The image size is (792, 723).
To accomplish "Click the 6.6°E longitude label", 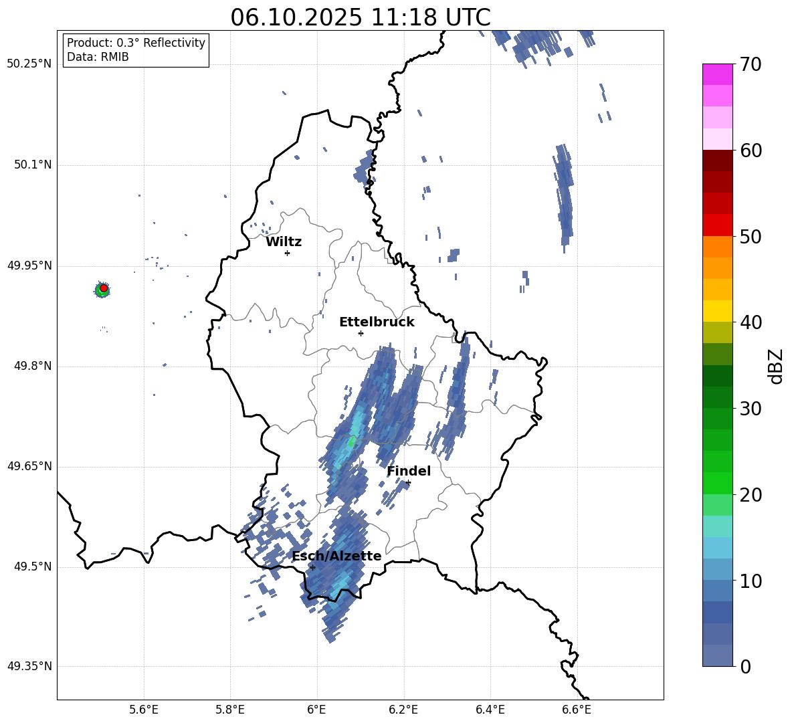I will (577, 710).
